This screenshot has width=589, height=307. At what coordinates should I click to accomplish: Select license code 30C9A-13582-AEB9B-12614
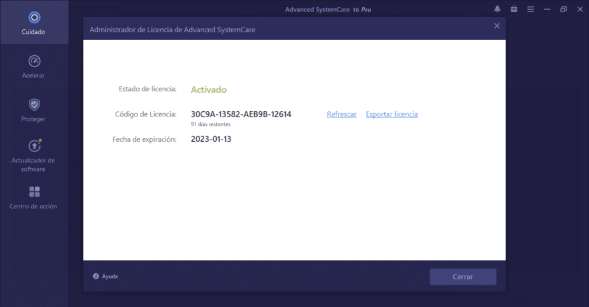pyautogui.click(x=241, y=114)
